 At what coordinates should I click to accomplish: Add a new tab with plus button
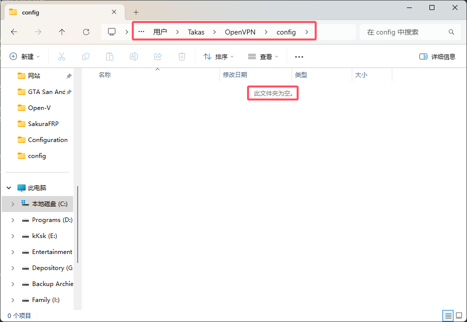[136, 12]
